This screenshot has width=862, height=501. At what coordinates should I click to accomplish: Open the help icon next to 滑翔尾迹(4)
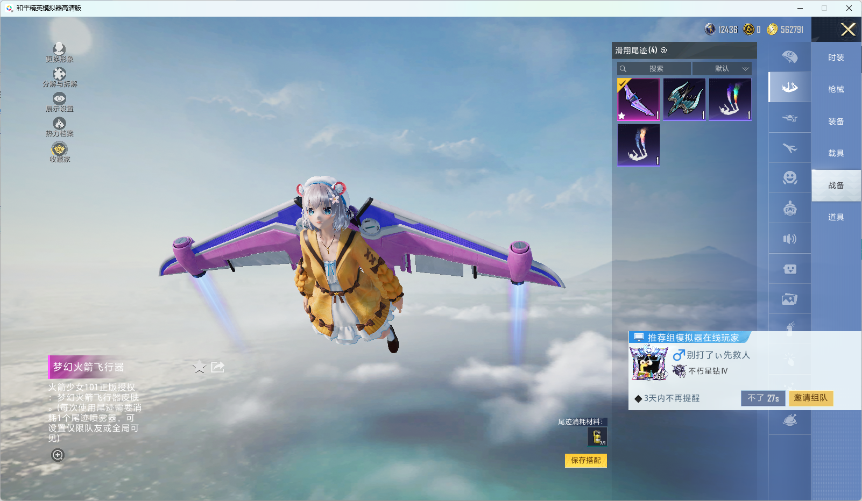point(664,51)
